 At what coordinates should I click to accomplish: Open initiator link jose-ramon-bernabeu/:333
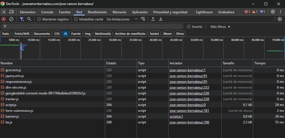189,87
